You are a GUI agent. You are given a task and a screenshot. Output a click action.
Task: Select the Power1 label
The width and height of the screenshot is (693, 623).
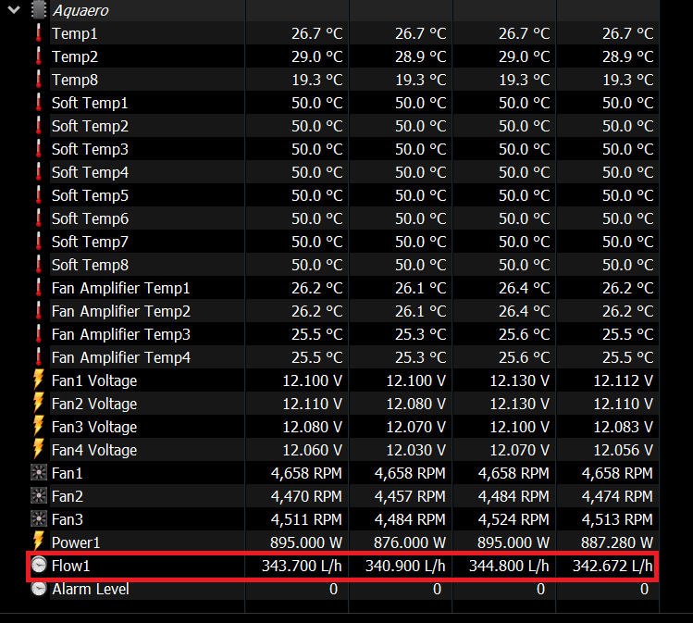(x=76, y=542)
